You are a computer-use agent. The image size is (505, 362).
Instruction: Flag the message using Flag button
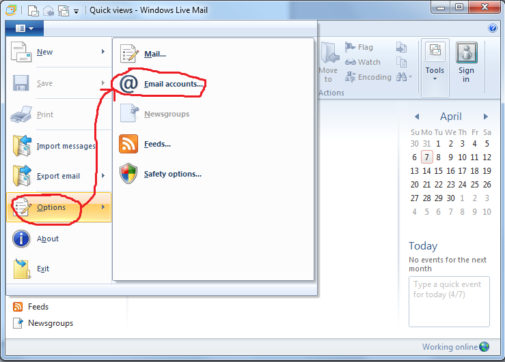coord(359,47)
